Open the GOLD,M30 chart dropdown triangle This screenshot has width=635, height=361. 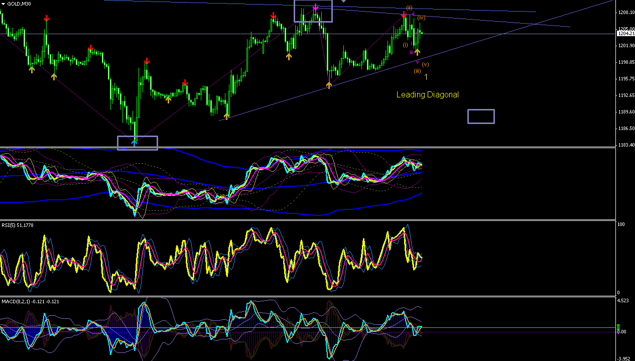pyautogui.click(x=4, y=4)
